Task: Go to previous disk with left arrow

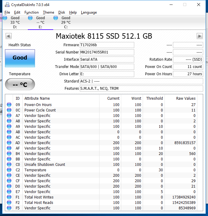Action: click(8, 36)
